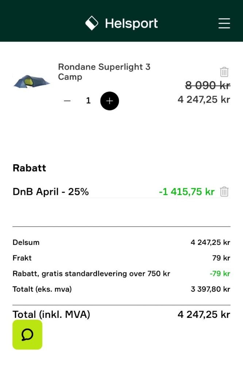Image resolution: width=243 pixels, height=365 pixels.
Task: Open Rondane Superlight 3 Camp product link
Action: [x=104, y=72]
